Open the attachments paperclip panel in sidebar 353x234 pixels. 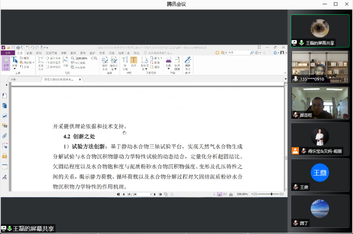[x=4, y=135]
